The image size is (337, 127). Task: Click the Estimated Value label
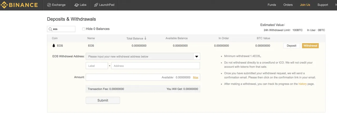pyautogui.click(x=273, y=25)
